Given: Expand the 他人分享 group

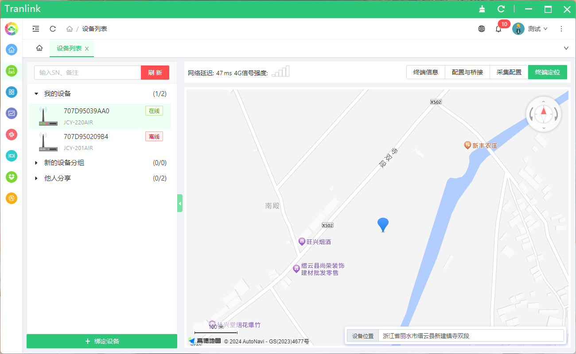Looking at the screenshot, I should click(x=36, y=178).
